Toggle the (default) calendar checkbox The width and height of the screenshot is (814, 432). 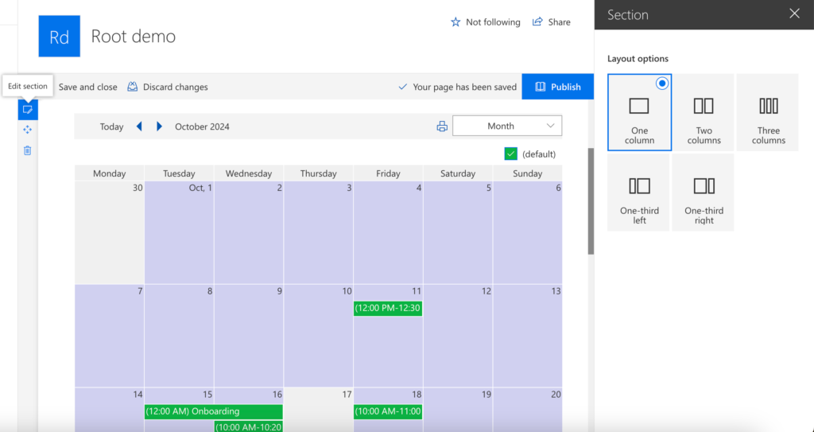pyautogui.click(x=511, y=154)
